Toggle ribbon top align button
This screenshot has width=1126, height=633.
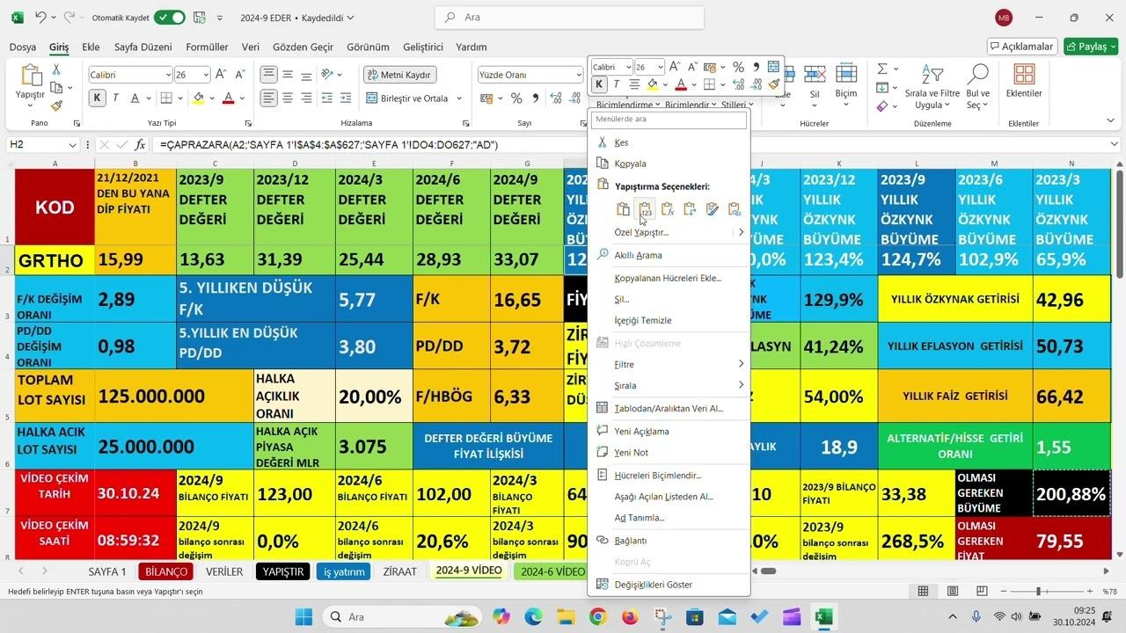(x=268, y=75)
